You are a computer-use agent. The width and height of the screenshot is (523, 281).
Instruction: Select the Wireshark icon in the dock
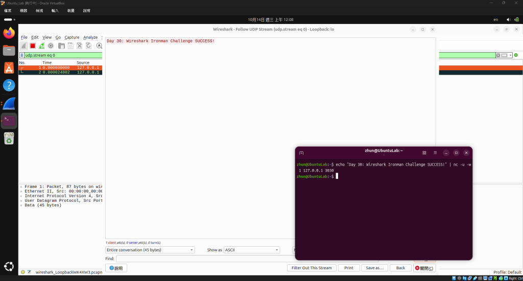9,103
